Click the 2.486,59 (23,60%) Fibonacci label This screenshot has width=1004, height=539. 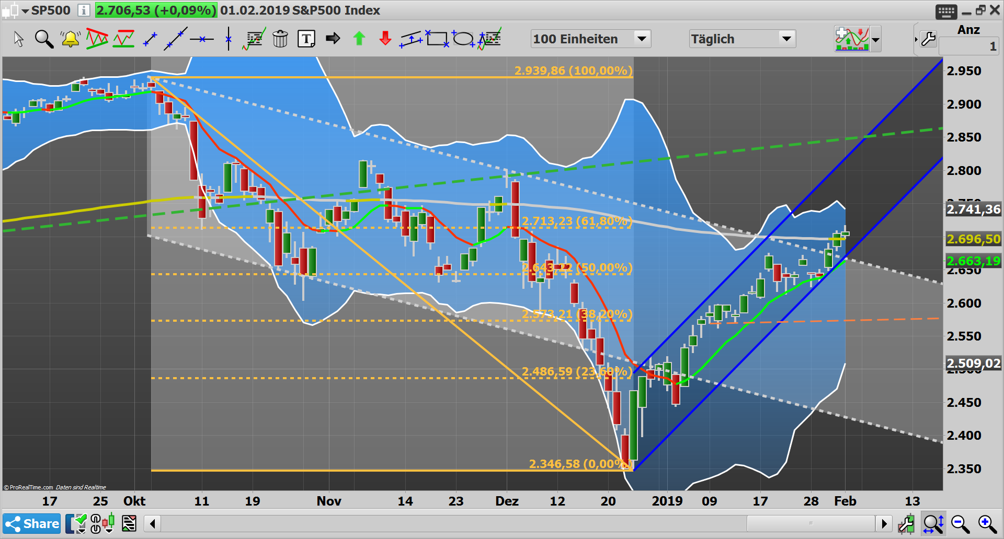577,372
